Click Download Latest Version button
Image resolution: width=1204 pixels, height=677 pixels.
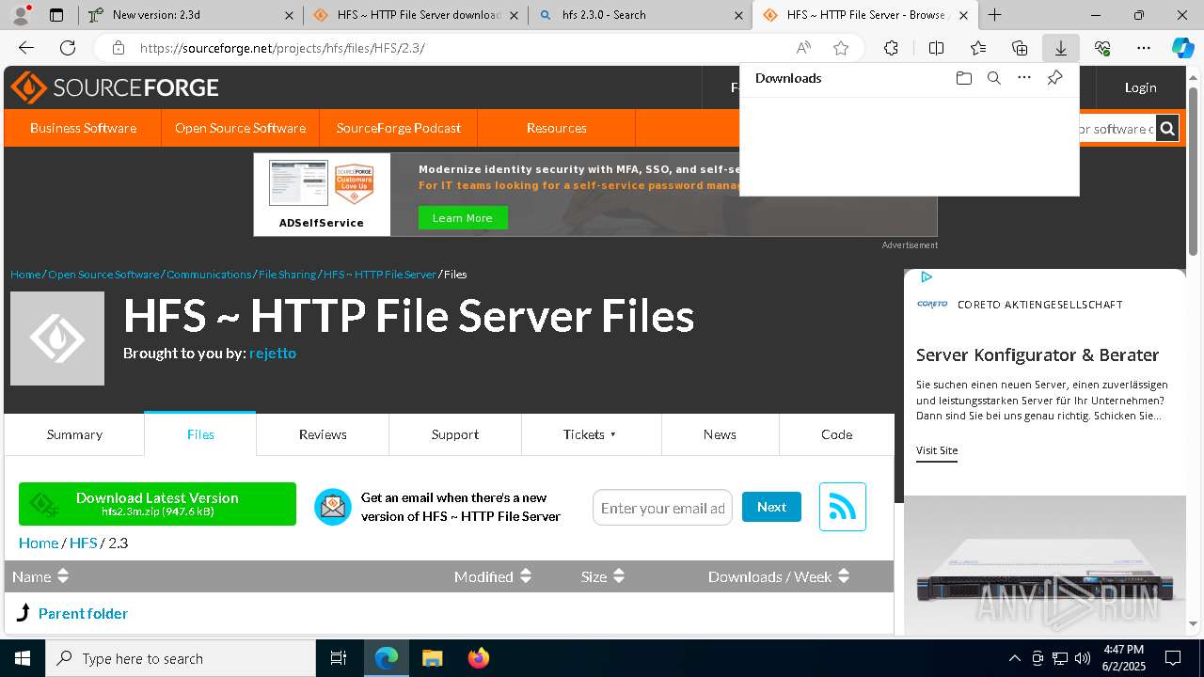[x=157, y=504]
